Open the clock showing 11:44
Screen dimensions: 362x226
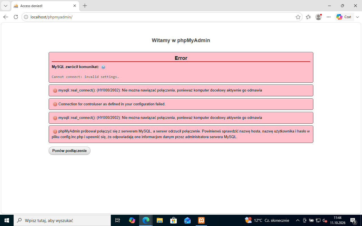(x=338, y=220)
